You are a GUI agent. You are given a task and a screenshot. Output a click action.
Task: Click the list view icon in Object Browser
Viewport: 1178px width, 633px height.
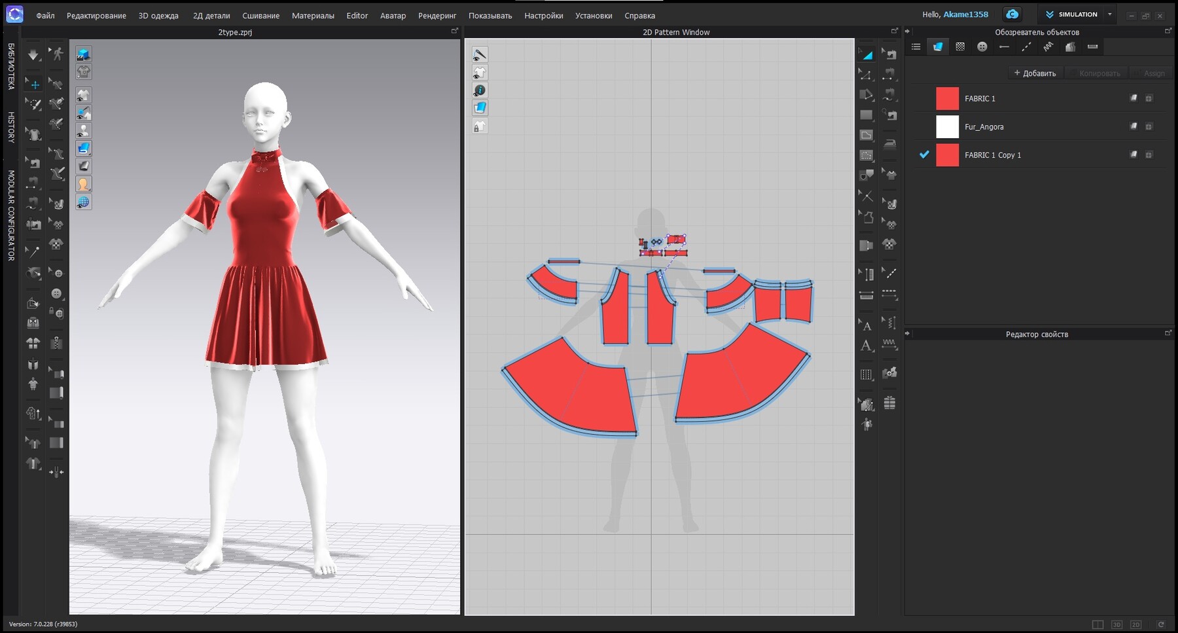[916, 46]
